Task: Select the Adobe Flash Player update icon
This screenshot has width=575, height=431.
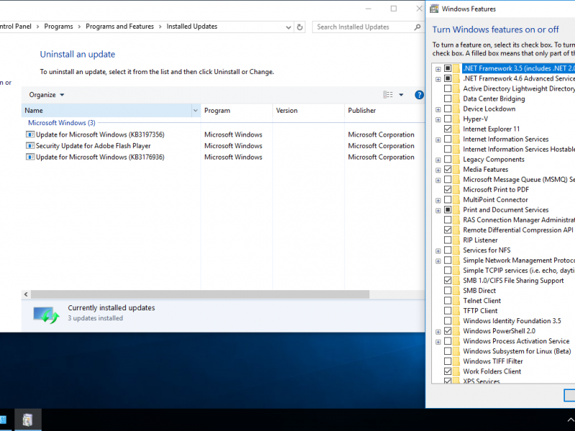Action: 30,146
